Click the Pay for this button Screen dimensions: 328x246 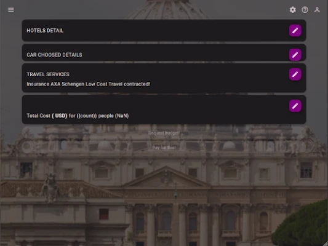pos(164,148)
